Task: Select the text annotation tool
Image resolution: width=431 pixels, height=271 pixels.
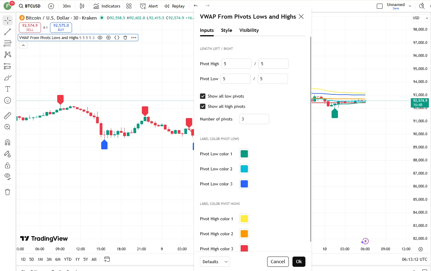Action: point(8,89)
